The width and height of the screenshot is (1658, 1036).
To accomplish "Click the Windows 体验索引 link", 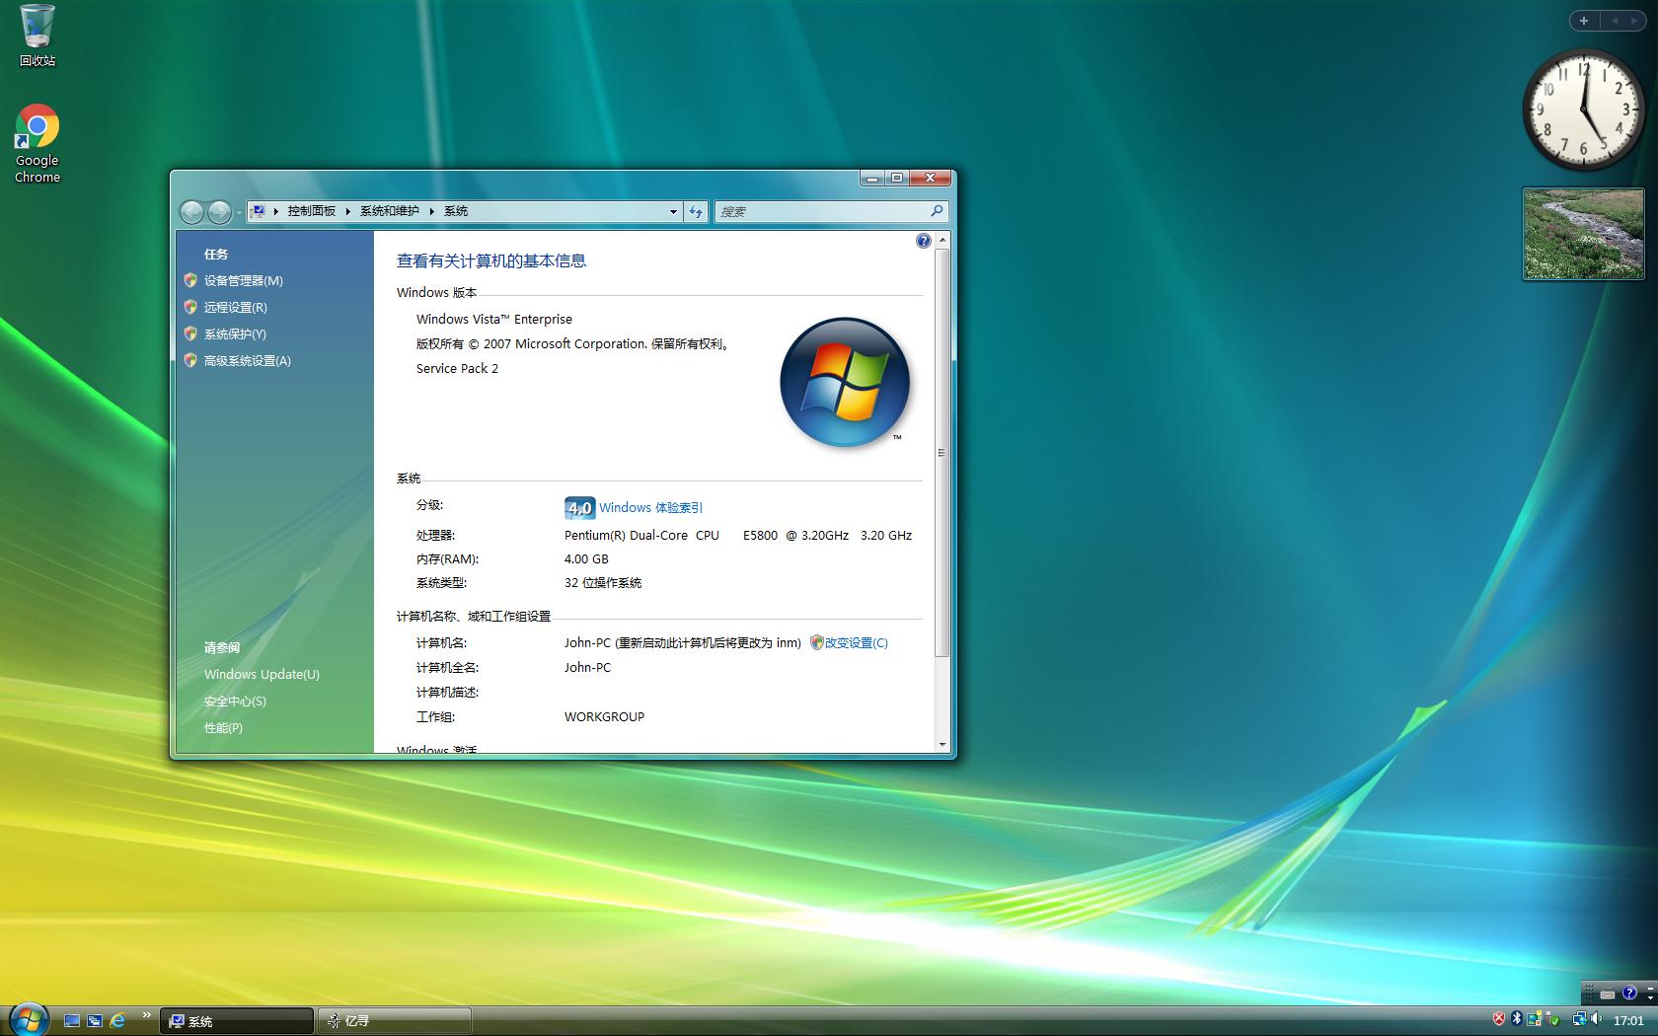I will (x=650, y=508).
